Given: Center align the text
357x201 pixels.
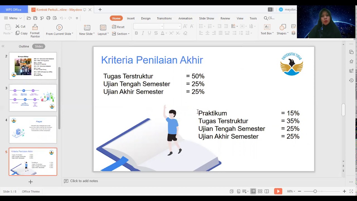Looking at the screenshot, I should (x=207, y=33).
